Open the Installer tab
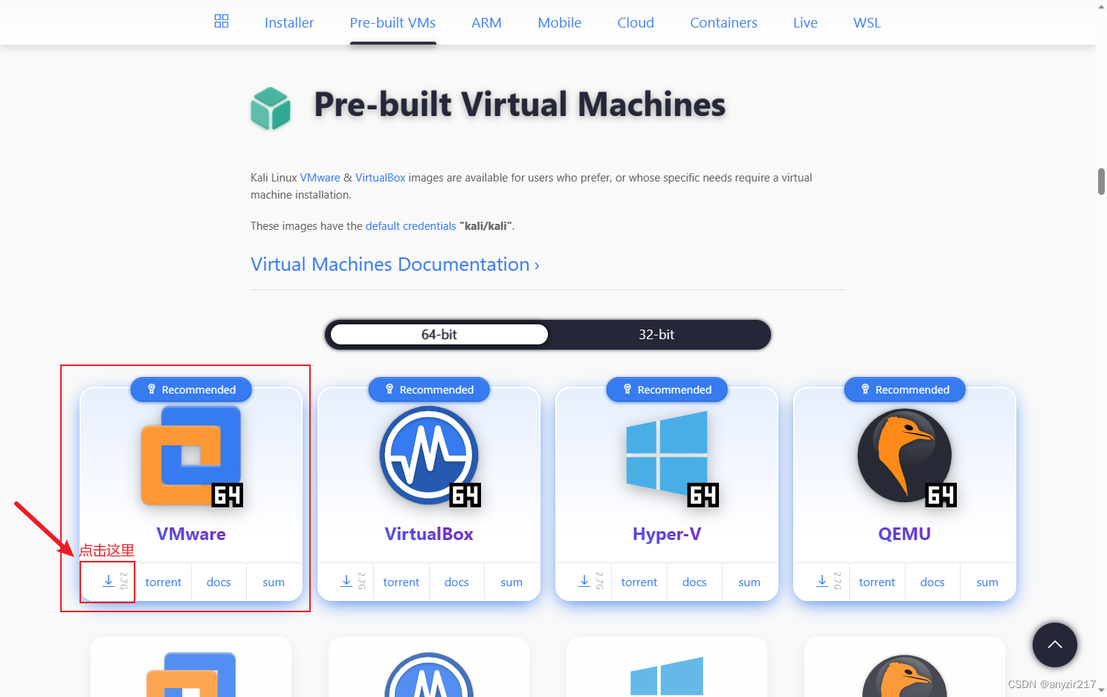This screenshot has height=697, width=1107. [x=289, y=23]
